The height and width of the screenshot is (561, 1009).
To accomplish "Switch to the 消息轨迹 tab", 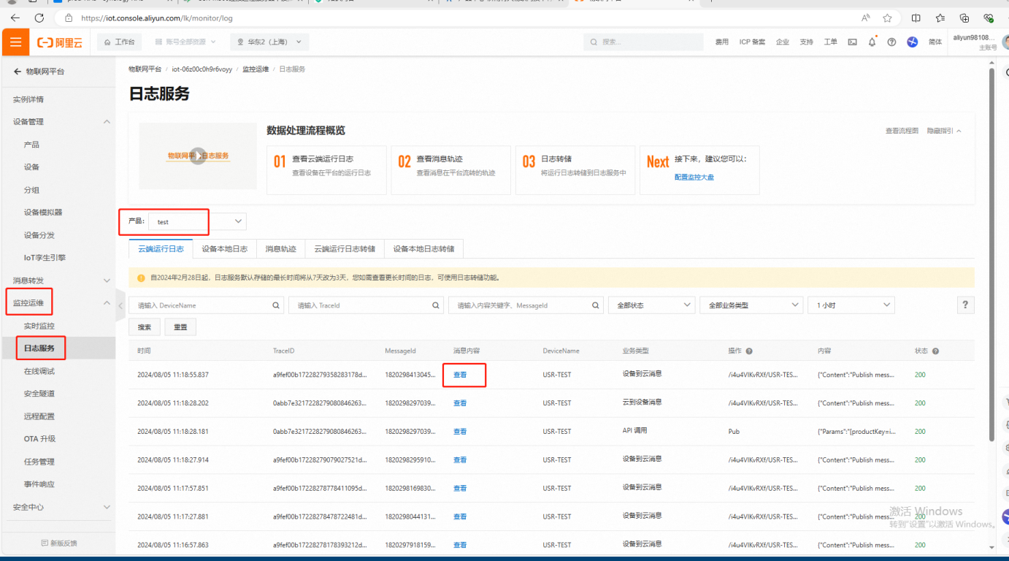I will 280,249.
